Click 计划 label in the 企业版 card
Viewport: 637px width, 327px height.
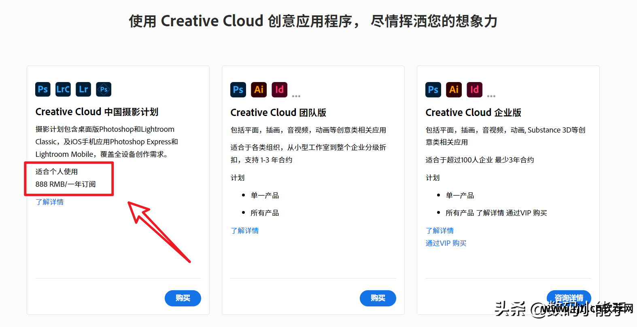[x=433, y=177]
